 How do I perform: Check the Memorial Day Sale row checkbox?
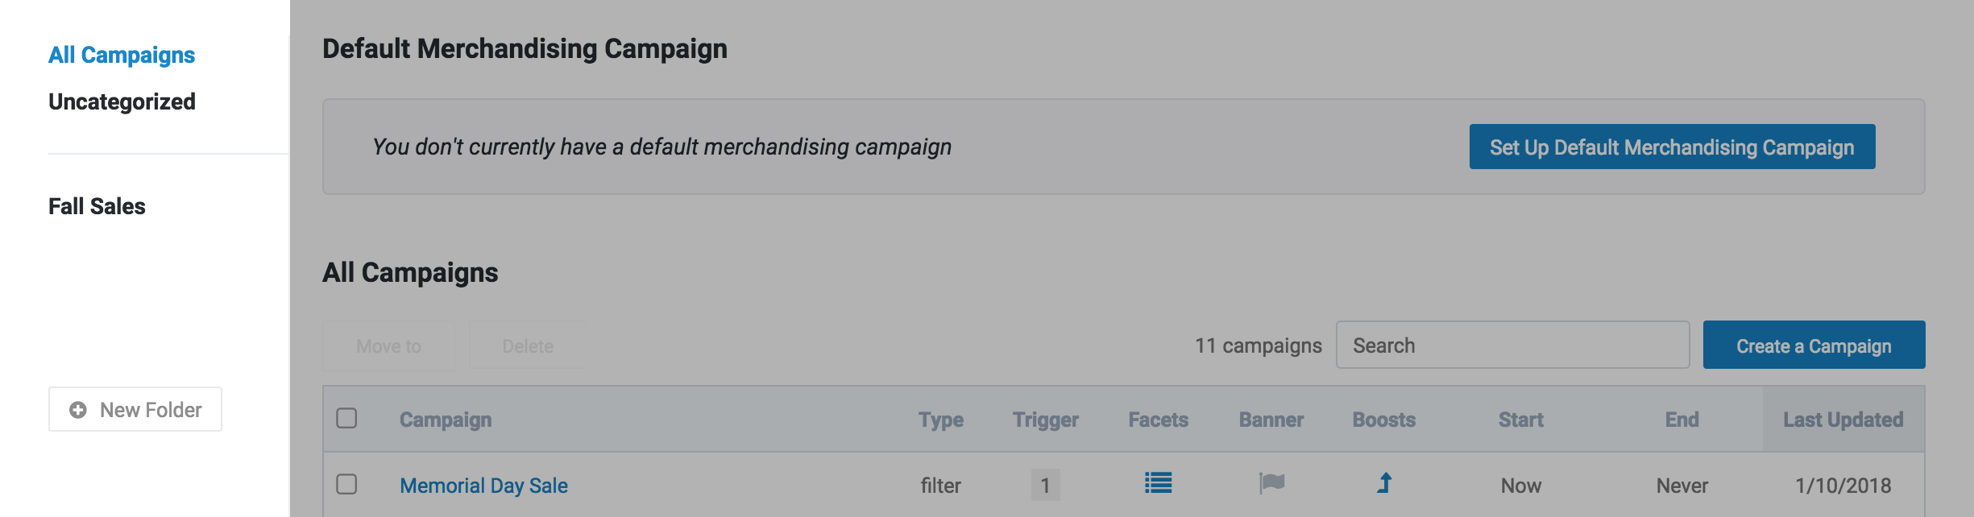[346, 484]
